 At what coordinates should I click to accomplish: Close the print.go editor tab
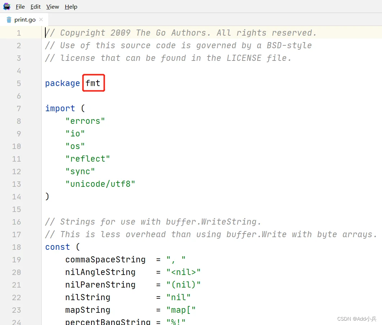(x=41, y=19)
